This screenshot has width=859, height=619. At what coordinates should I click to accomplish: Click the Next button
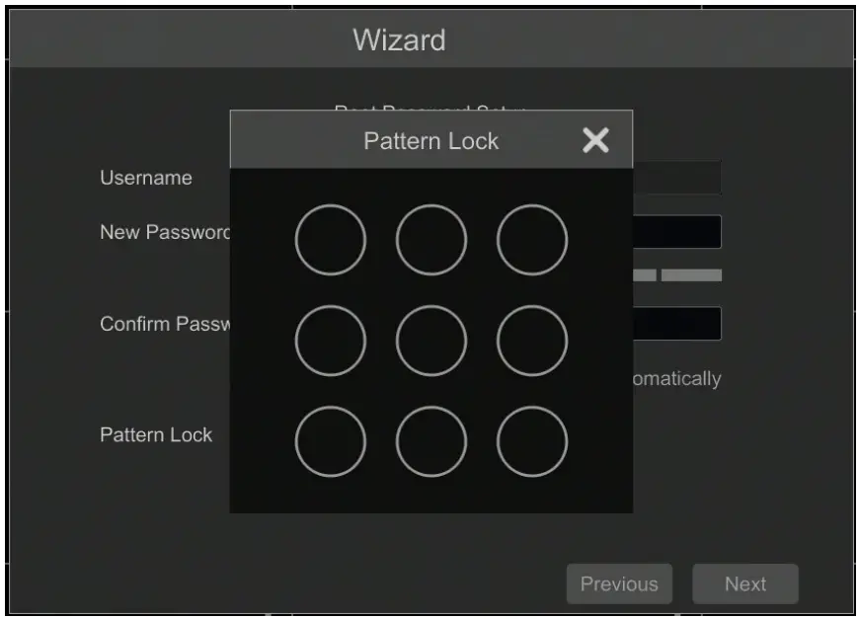pyautogui.click(x=745, y=583)
